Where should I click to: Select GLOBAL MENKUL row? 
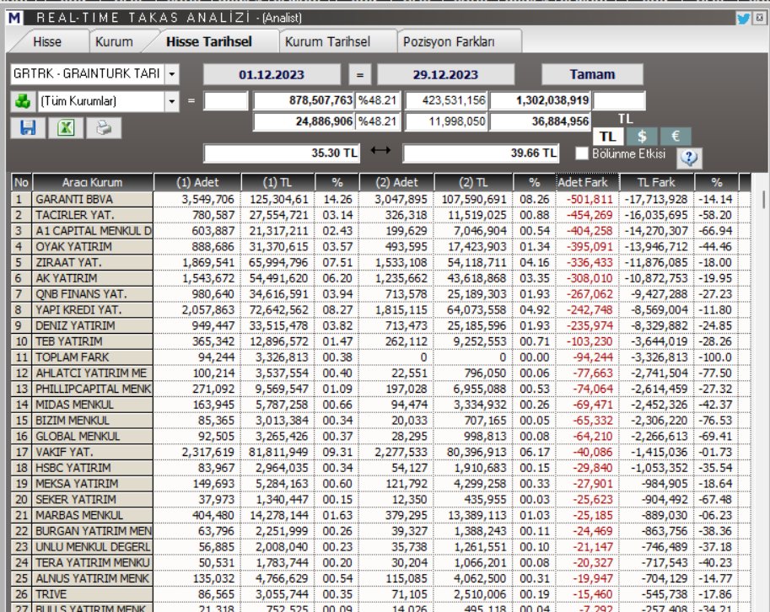pos(380,437)
